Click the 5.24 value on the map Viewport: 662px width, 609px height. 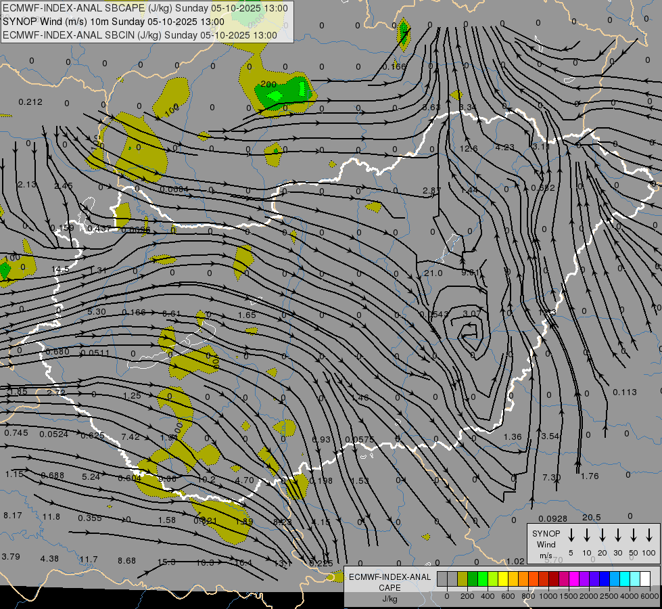pos(91,477)
